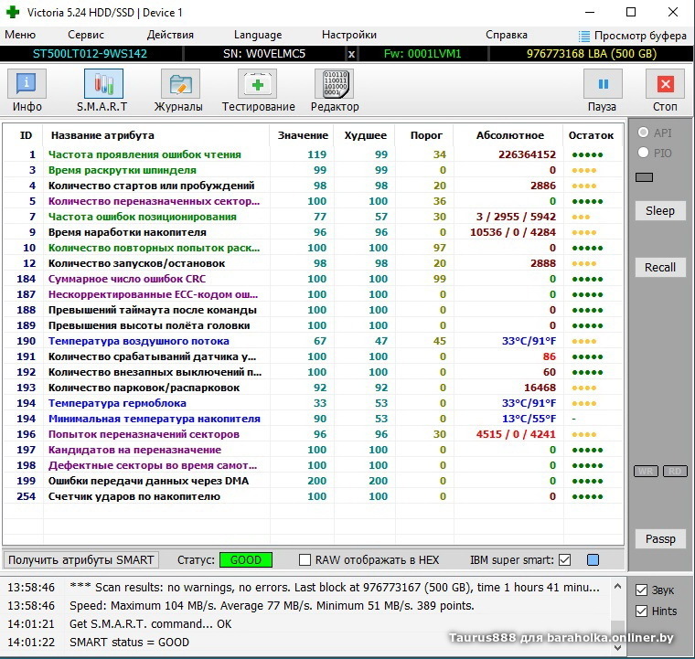Screen dimensions: 695x659
Task: Click log line SMART status = GOOD
Action: pos(129,643)
